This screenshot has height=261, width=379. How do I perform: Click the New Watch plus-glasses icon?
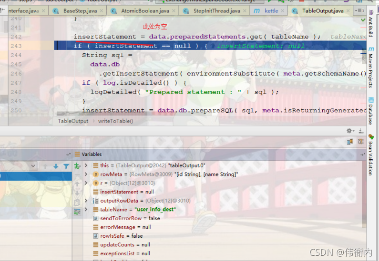coord(77,166)
